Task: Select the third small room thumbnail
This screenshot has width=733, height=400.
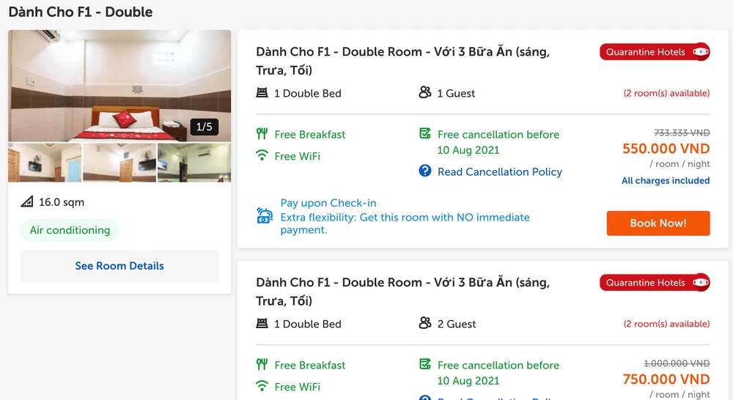Action: [x=194, y=163]
